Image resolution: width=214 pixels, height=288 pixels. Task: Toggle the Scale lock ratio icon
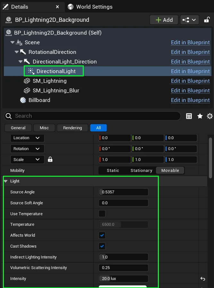pyautogui.click(x=50, y=159)
